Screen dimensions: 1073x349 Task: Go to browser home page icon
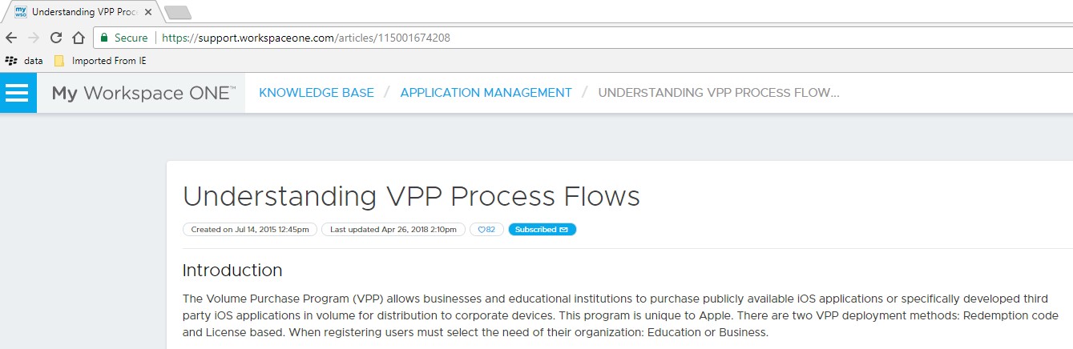[79, 38]
